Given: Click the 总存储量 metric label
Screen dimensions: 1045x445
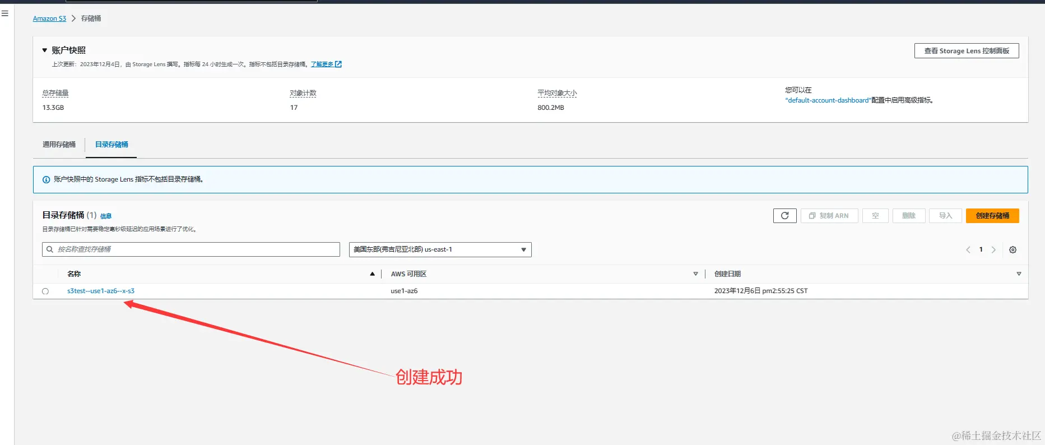Looking at the screenshot, I should point(55,93).
